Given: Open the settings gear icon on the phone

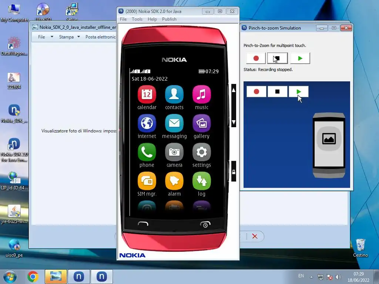Looking at the screenshot, I should [202, 152].
